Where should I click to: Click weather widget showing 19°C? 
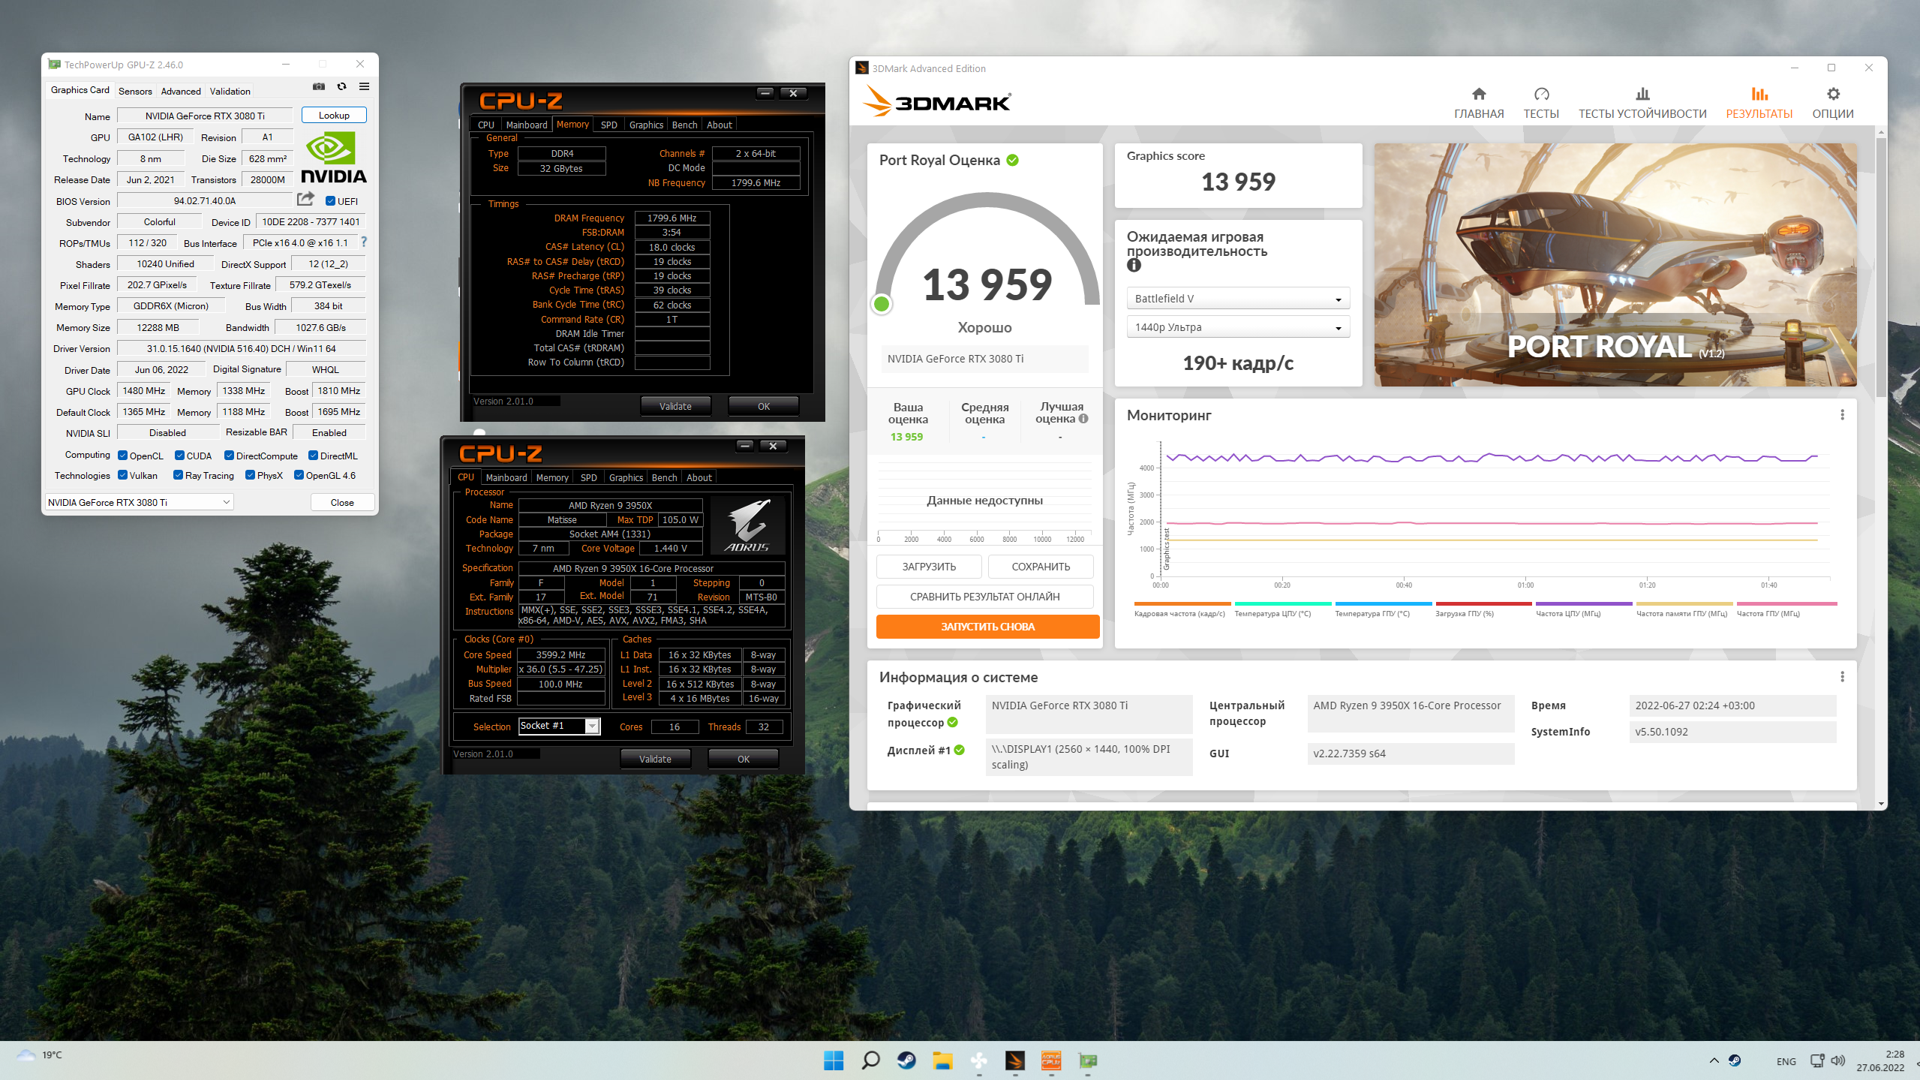click(40, 1055)
